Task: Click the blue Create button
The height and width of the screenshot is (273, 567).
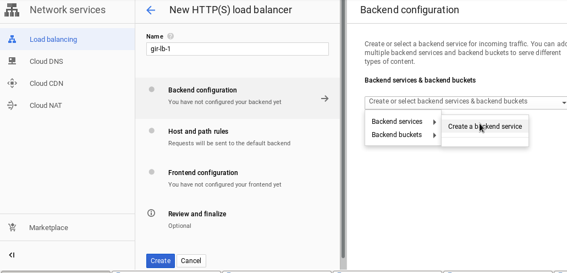Action: point(161,261)
